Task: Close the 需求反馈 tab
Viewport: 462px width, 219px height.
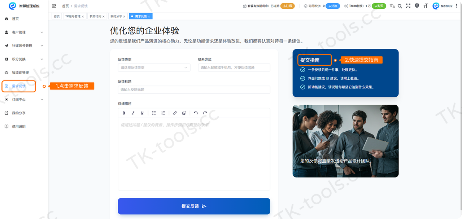Action: pyautogui.click(x=149, y=17)
